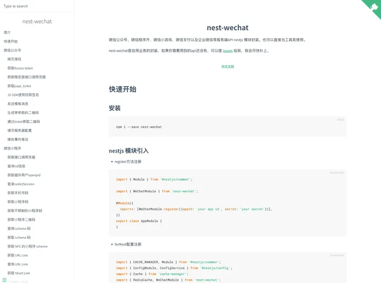Open JS-SDK使用权限签名 in the sidebar
This screenshot has height=283, width=381.
point(23,95)
